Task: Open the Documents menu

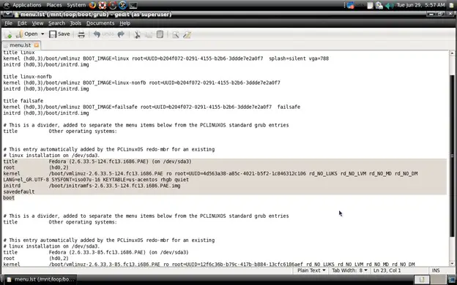Action: tap(100, 23)
